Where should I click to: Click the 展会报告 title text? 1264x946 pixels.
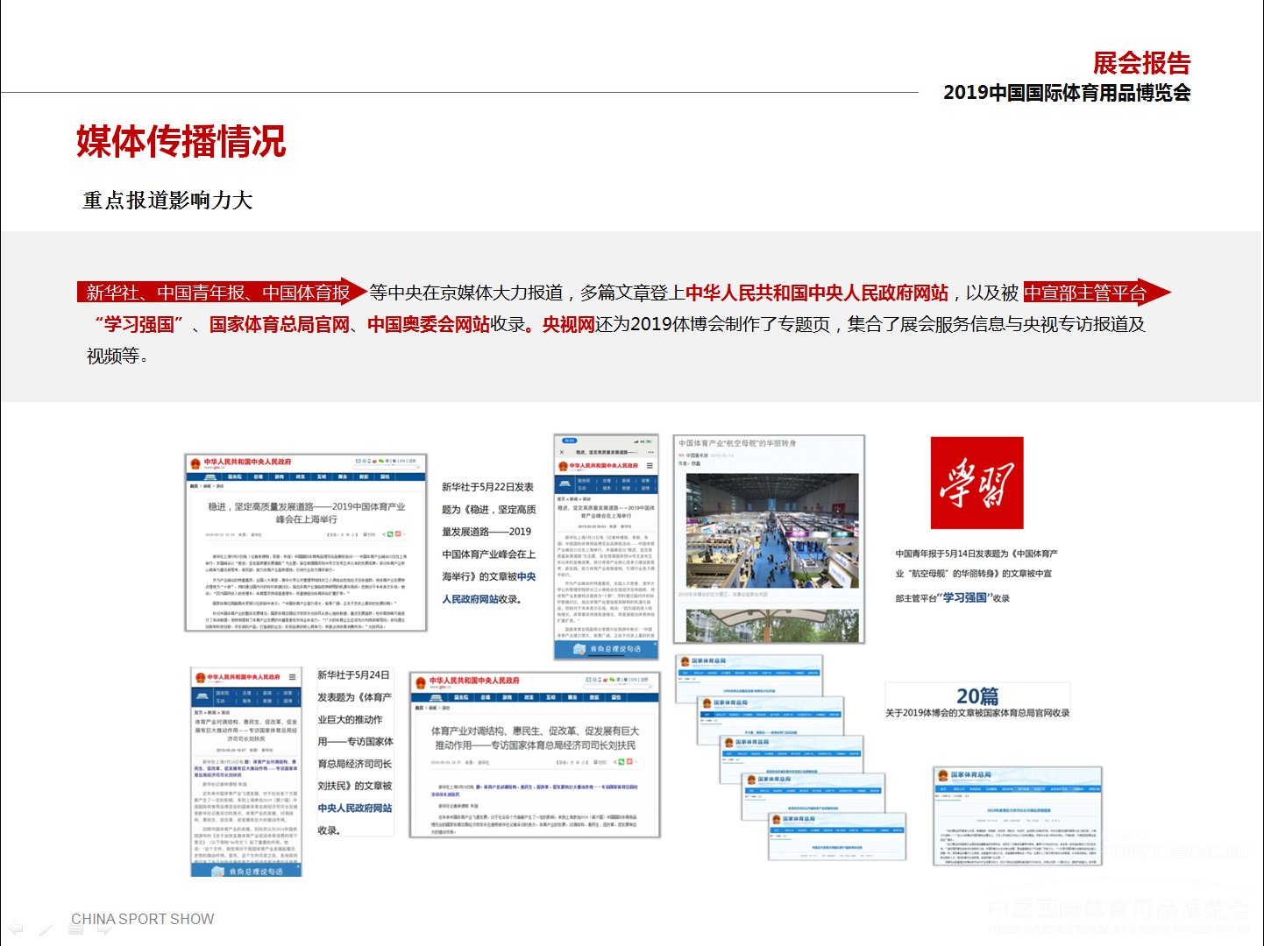(1141, 63)
